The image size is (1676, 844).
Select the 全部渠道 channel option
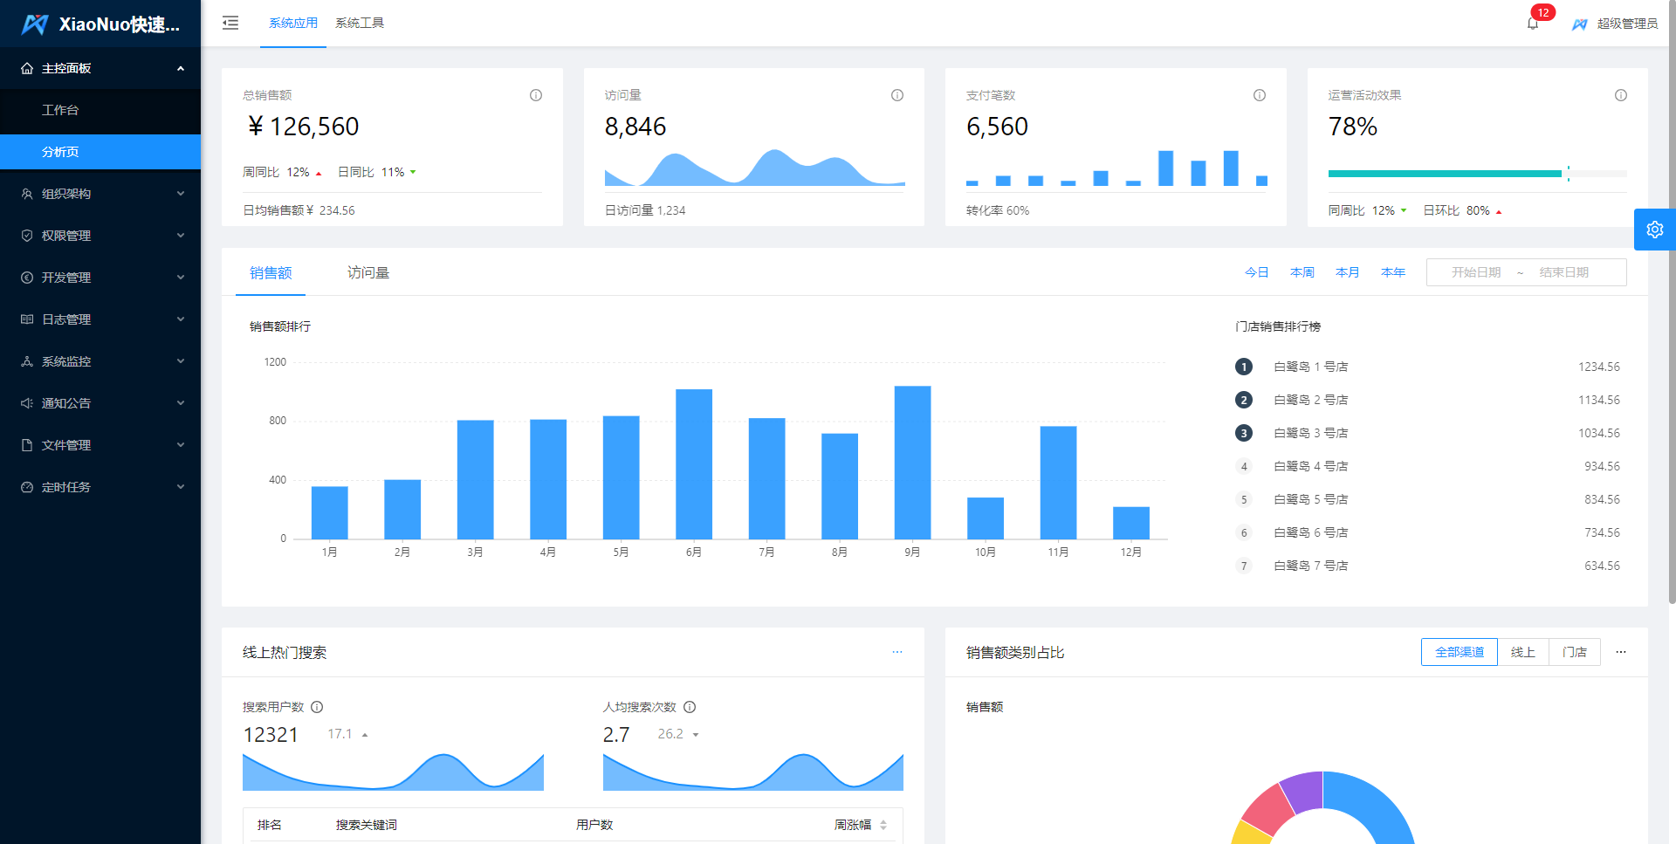pos(1460,652)
